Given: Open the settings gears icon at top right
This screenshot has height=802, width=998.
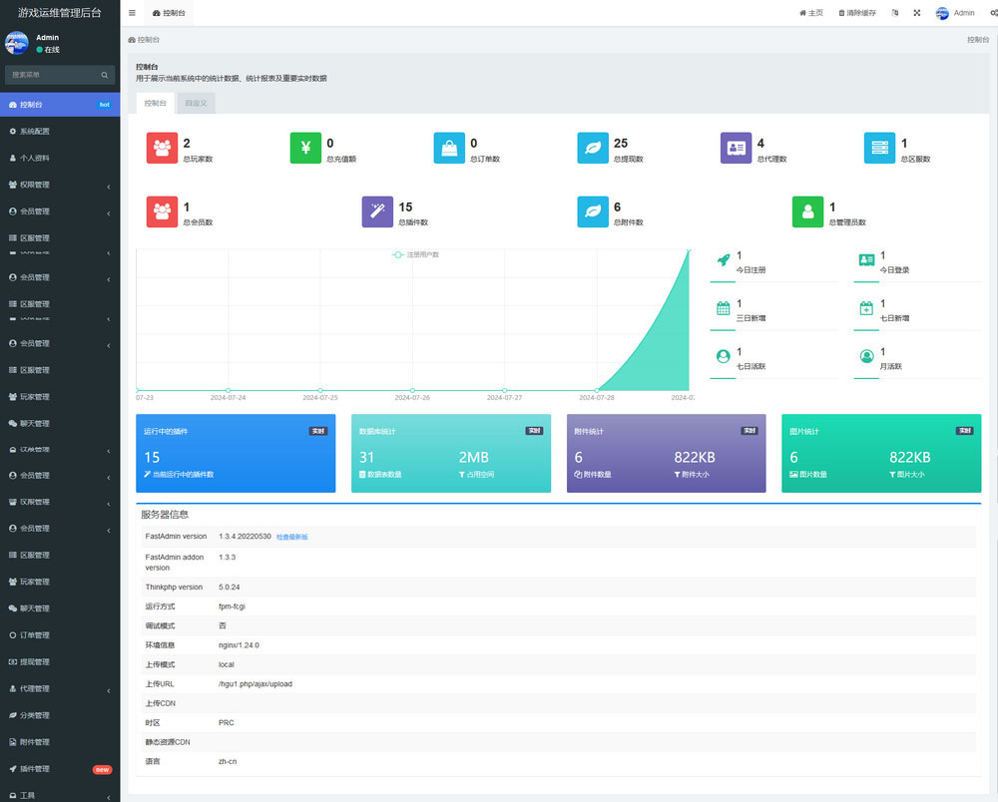Looking at the screenshot, I should click(x=990, y=13).
